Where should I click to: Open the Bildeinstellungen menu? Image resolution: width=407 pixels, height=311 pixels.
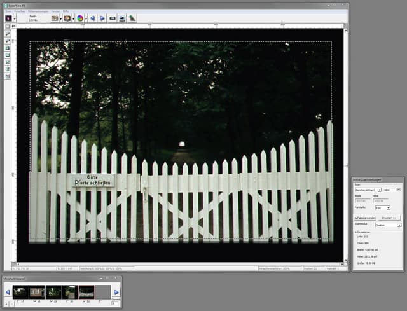37,11
